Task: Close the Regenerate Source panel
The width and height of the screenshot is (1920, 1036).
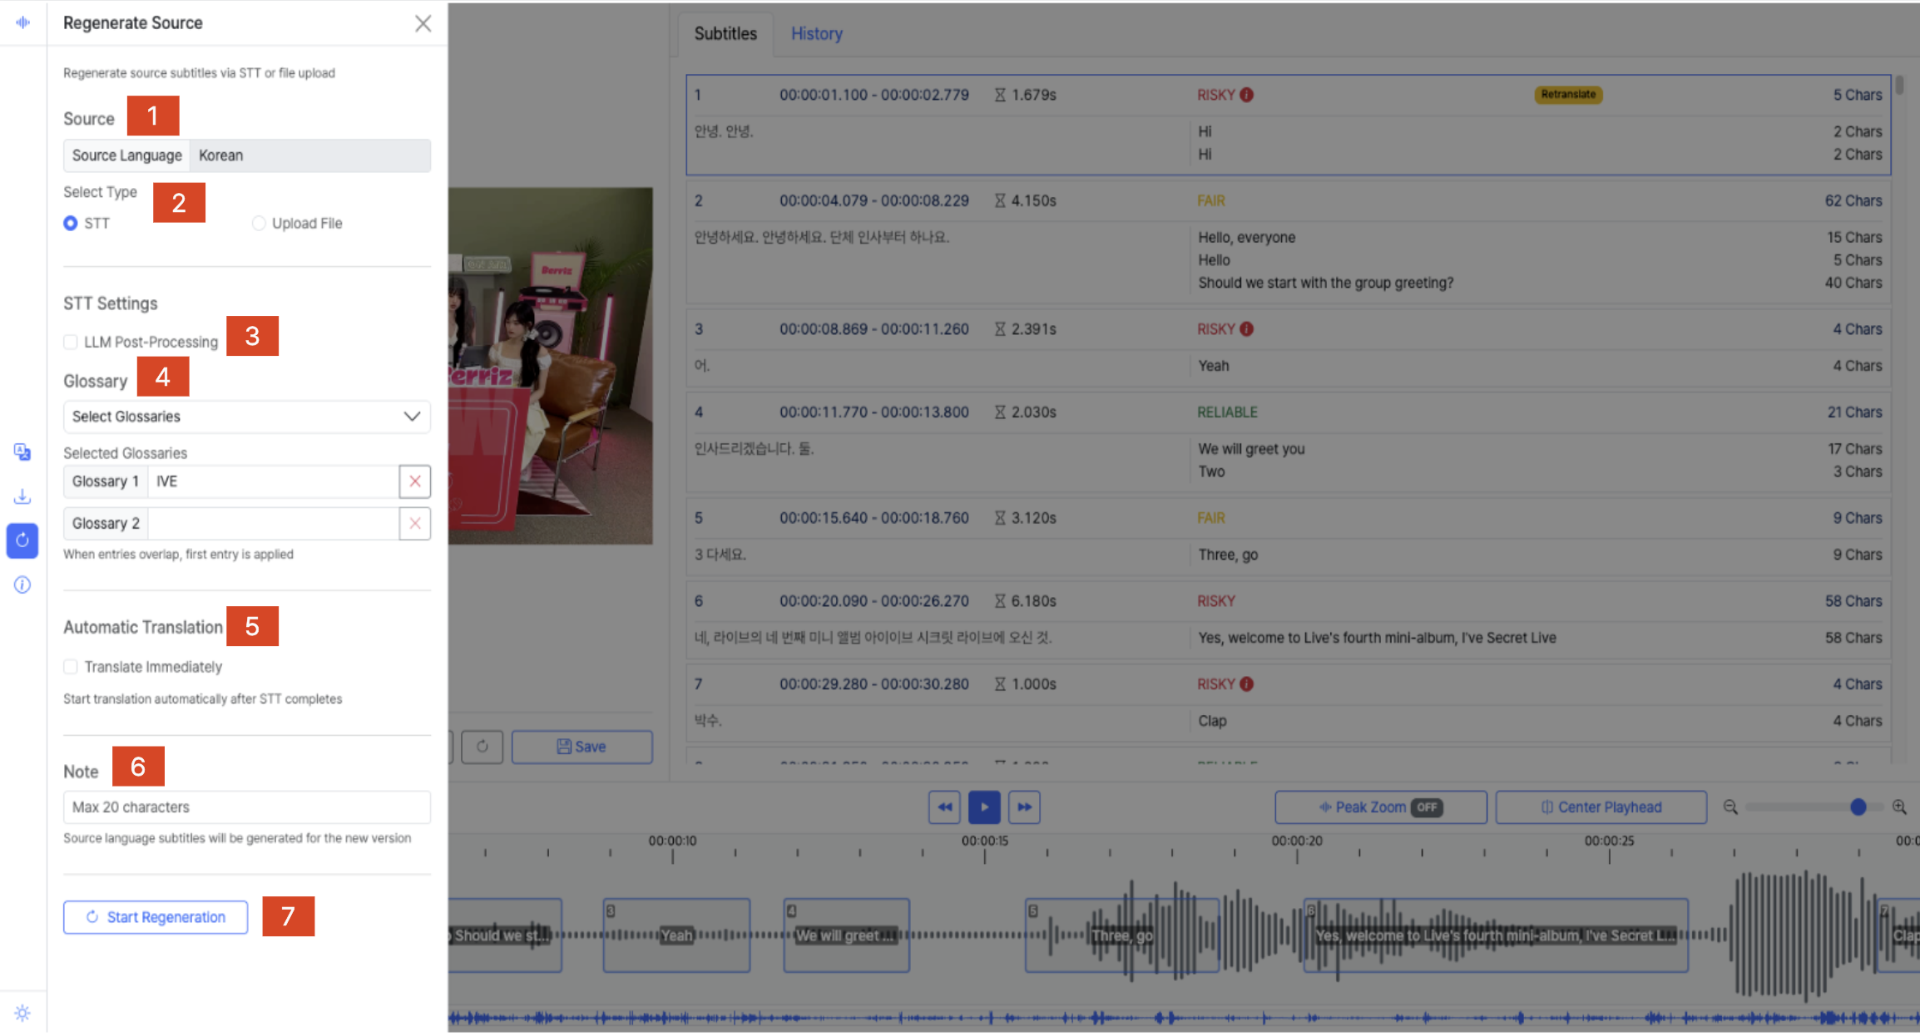Action: tap(423, 23)
